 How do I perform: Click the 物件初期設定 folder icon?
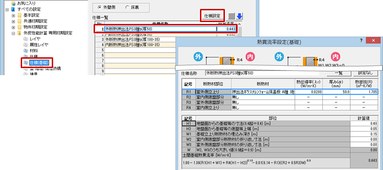click(x=20, y=27)
